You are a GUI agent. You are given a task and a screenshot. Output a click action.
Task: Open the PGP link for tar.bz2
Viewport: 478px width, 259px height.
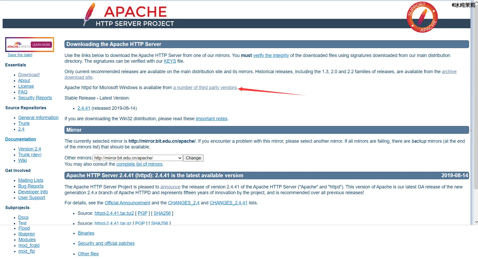coord(143,213)
